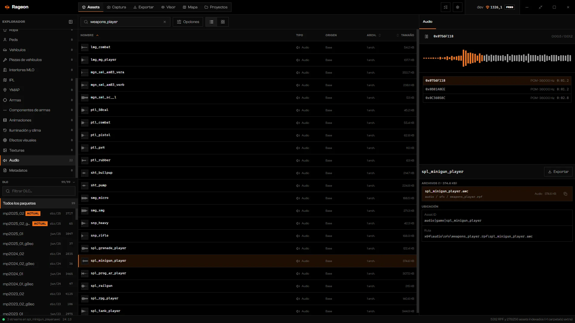575x323 pixels.
Task: Open the task checklist icon
Action: point(446,7)
